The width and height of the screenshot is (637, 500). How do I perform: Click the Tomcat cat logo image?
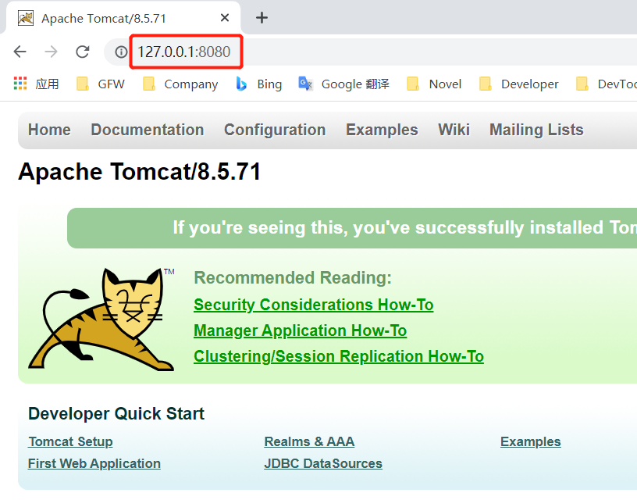tap(101, 319)
